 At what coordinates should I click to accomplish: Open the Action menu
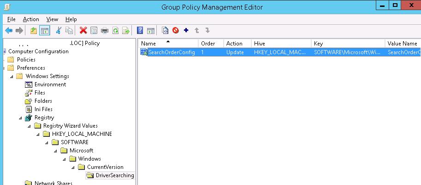point(31,19)
